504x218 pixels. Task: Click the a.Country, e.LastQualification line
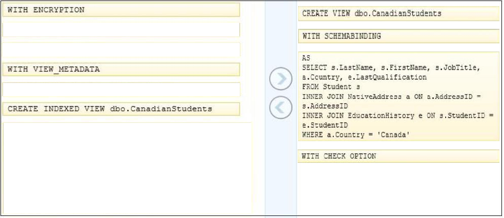tap(365, 77)
